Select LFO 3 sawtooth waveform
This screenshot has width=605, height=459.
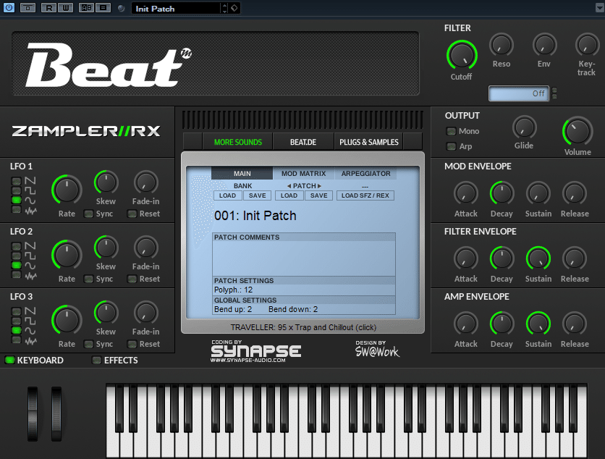point(16,311)
